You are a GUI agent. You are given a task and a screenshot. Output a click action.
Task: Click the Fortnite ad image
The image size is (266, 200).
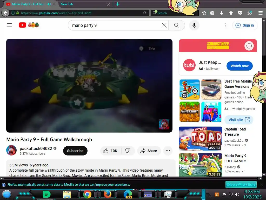[x=211, y=111]
